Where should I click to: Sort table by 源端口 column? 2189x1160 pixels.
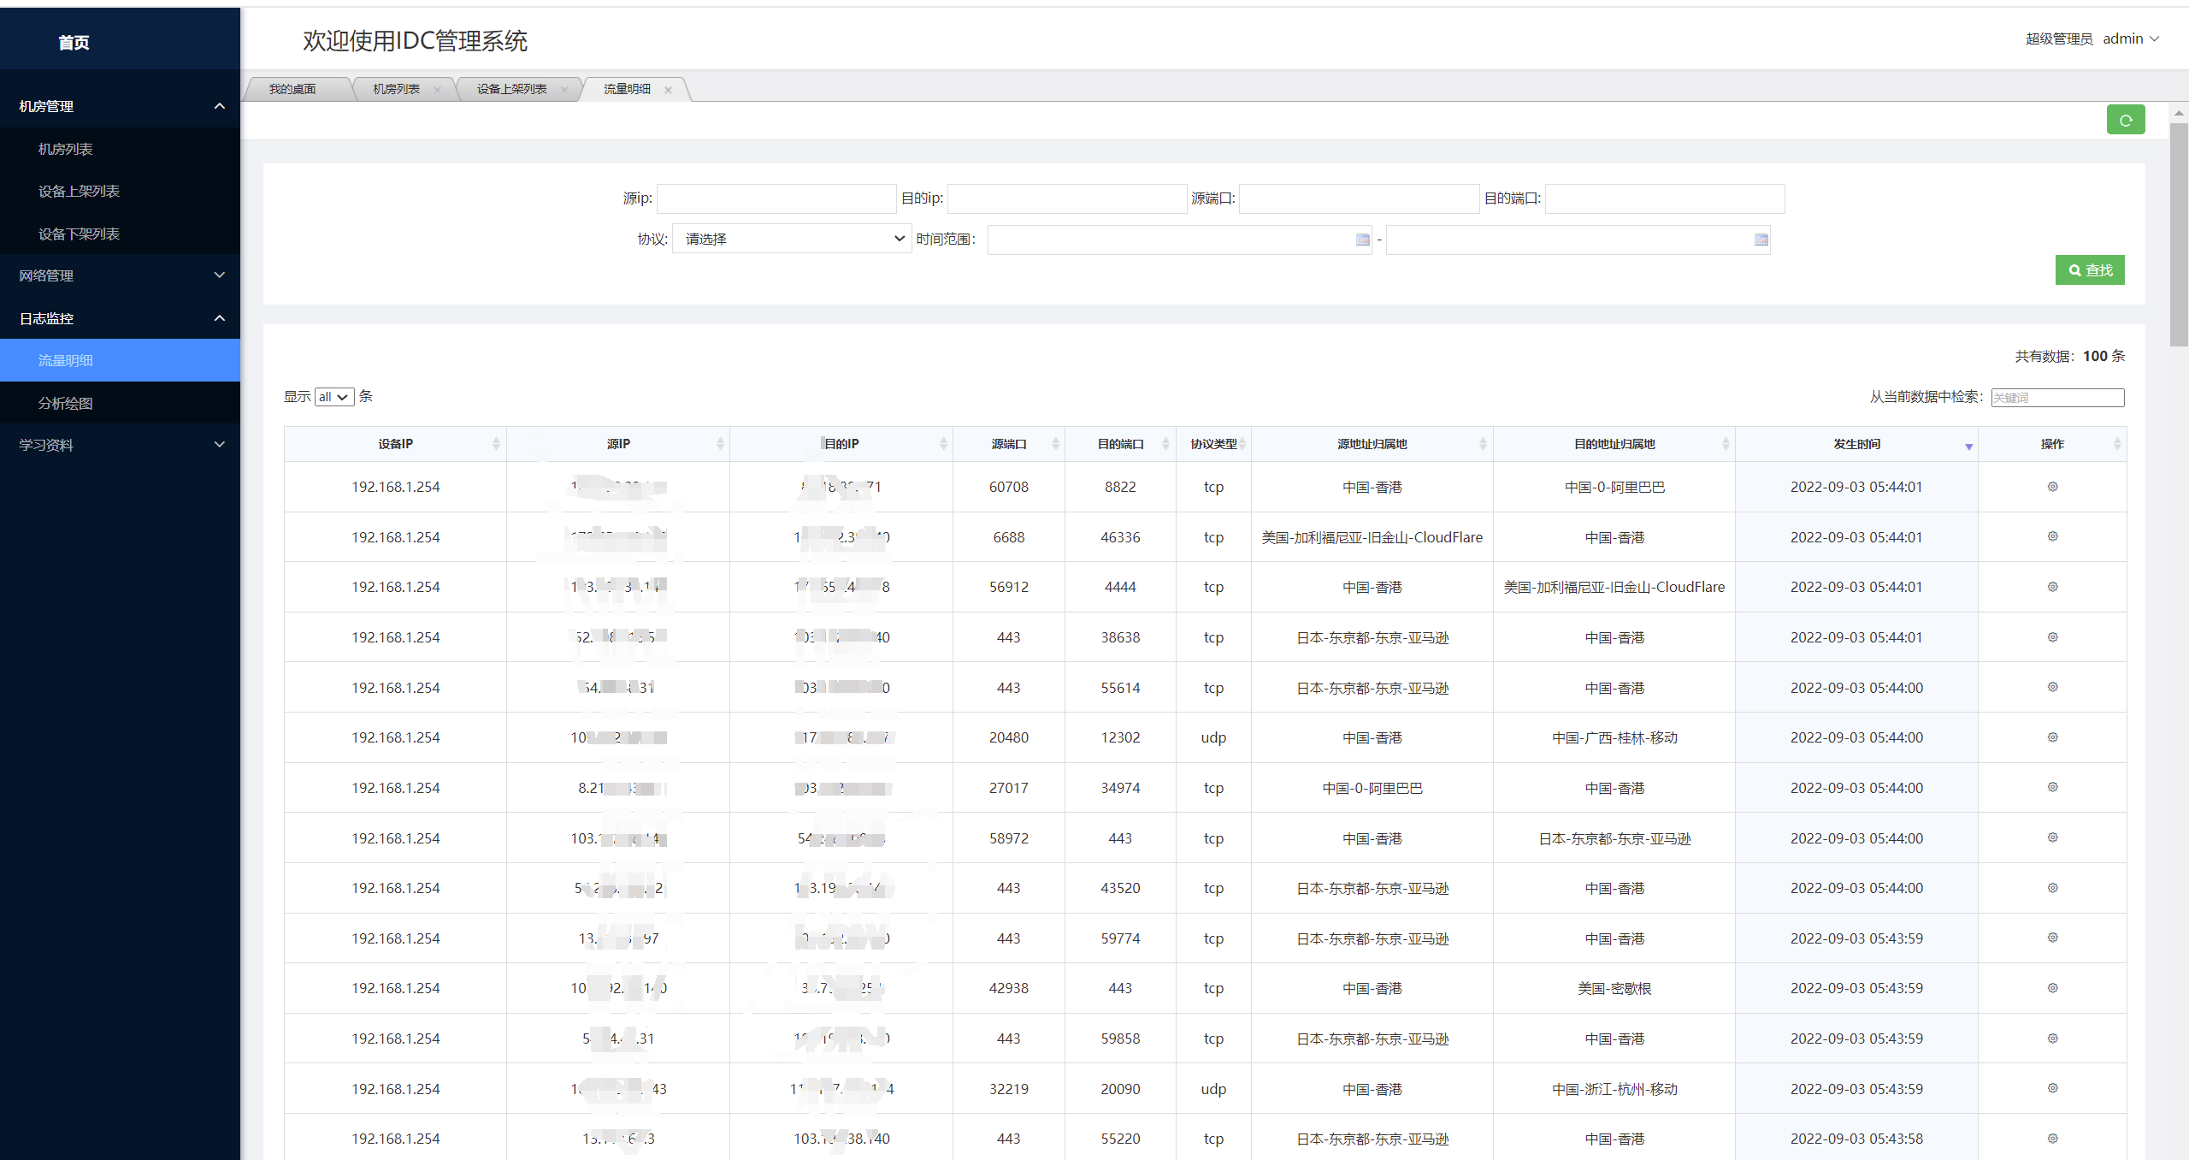pos(1009,444)
